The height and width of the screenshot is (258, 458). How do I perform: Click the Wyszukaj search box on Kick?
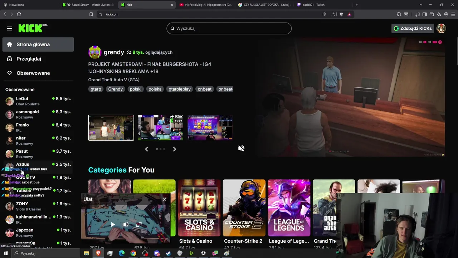(229, 28)
